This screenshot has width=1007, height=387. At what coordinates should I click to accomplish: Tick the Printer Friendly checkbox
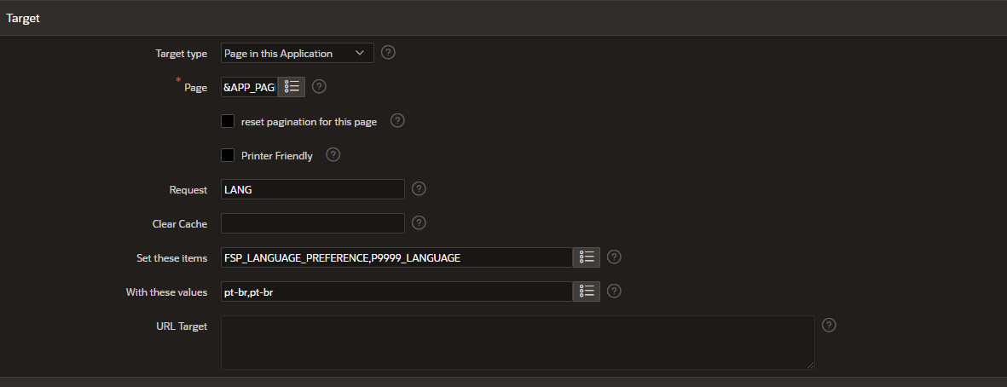click(228, 155)
